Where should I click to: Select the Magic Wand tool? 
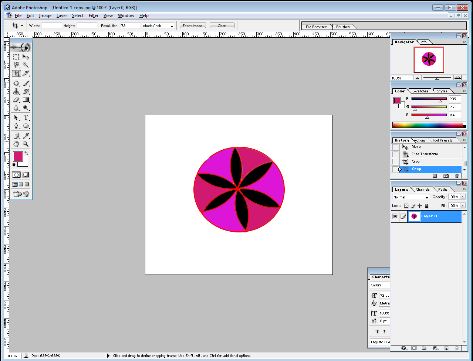(x=26, y=65)
